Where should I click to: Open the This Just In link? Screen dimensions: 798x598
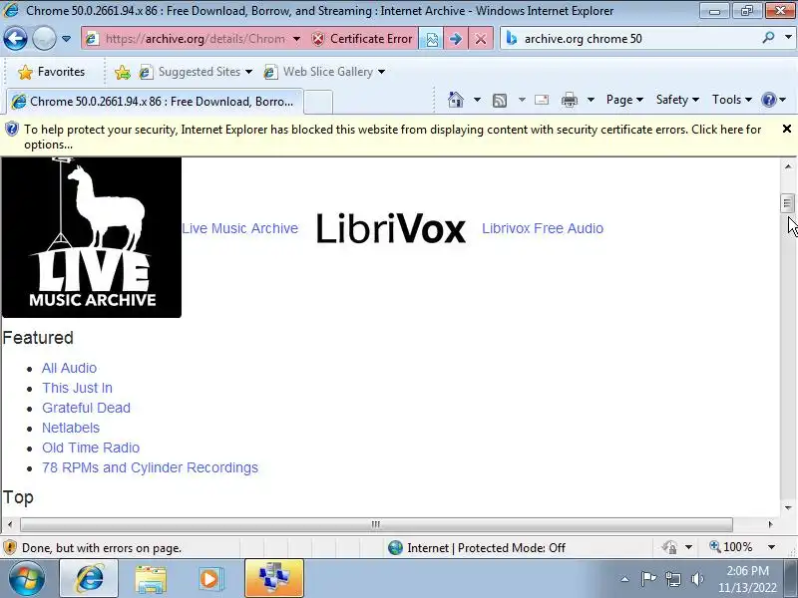click(78, 388)
